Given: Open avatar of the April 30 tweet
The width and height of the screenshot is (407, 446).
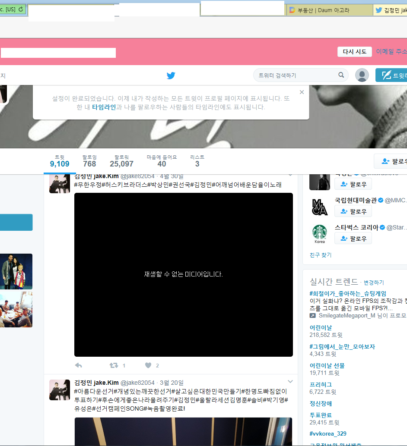Looking at the screenshot, I should point(60,183).
